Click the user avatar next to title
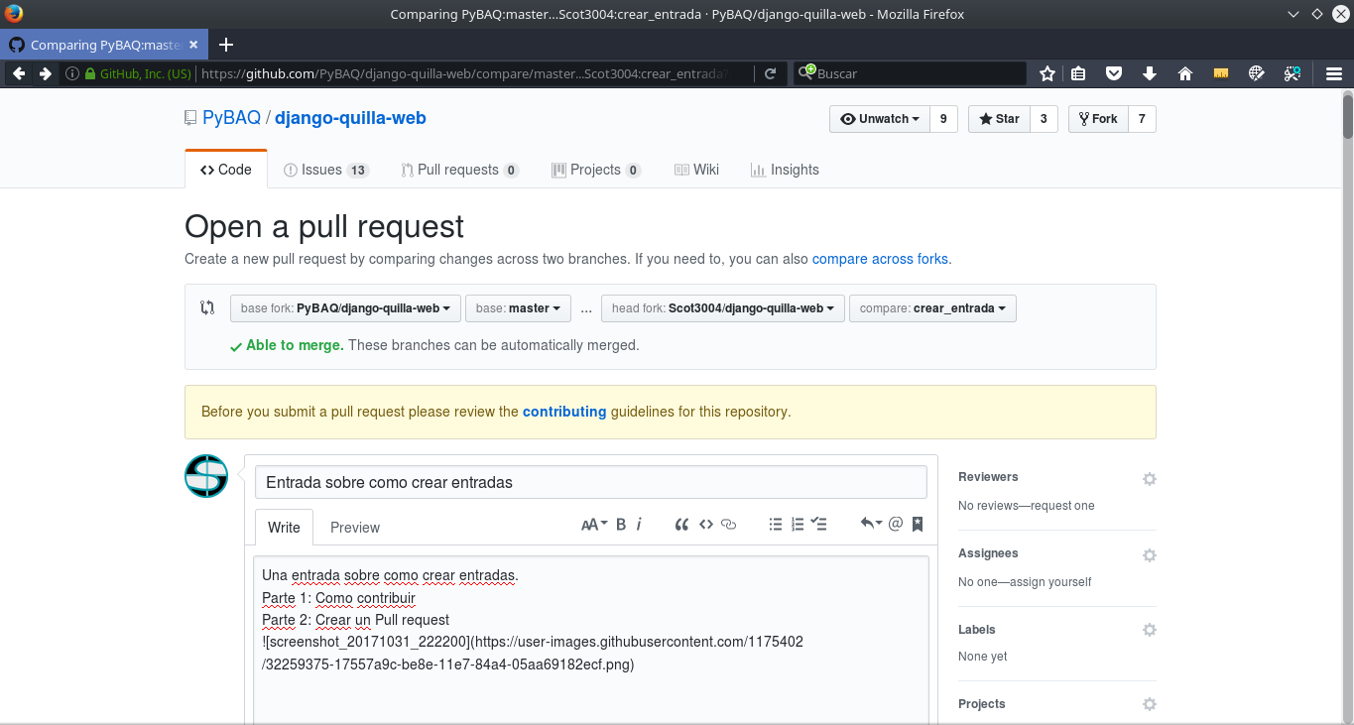The width and height of the screenshot is (1354, 725). point(206,476)
